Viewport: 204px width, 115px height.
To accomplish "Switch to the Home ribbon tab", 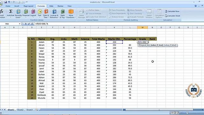I will 8,6.
